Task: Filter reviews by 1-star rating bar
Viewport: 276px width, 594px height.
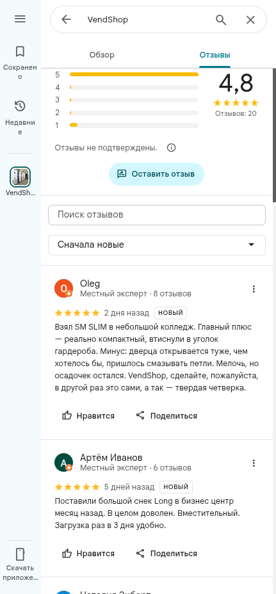Action: (x=127, y=125)
